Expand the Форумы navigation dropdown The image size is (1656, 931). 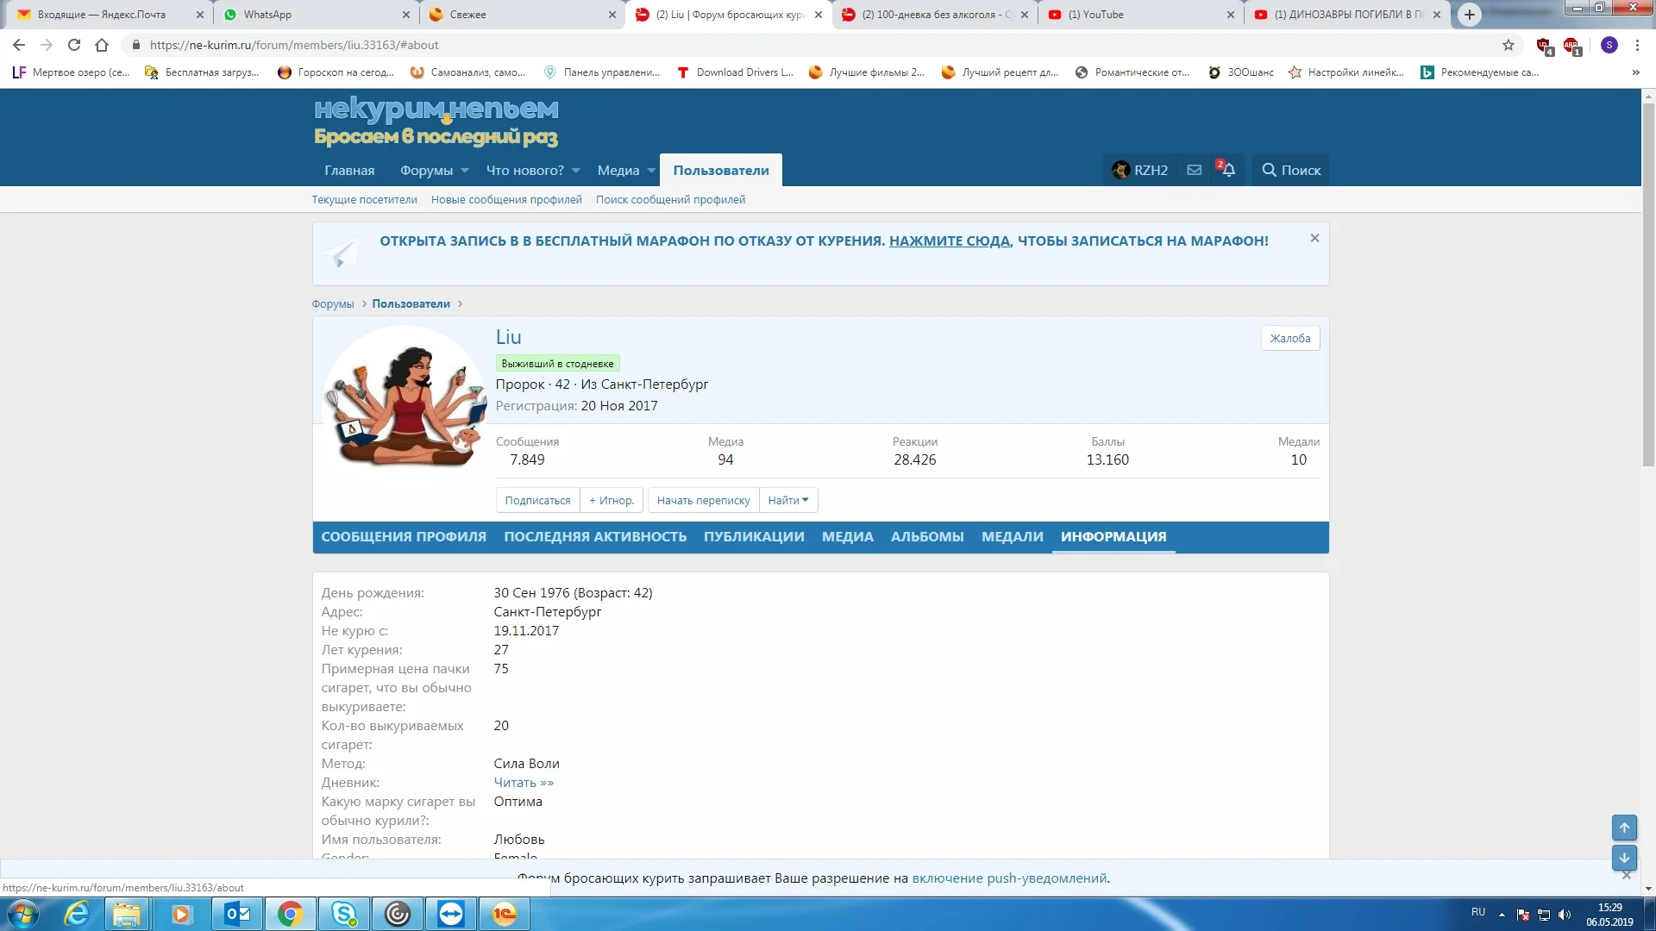465,171
